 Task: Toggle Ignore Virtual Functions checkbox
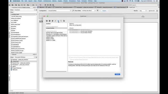[x=70, y=57]
